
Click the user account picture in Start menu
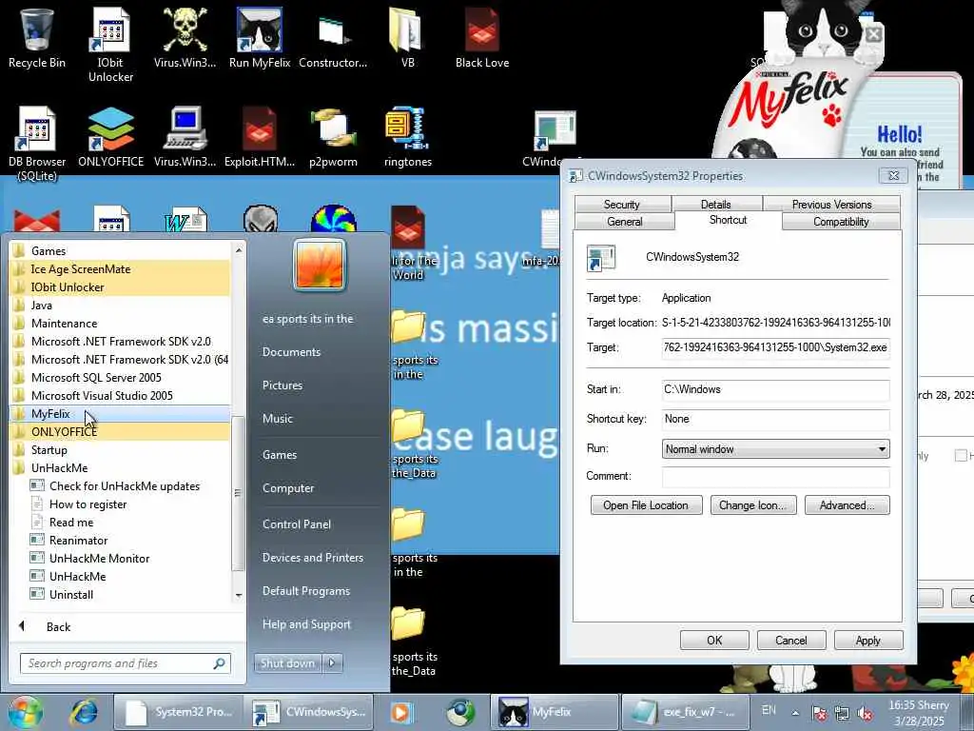pos(320,265)
